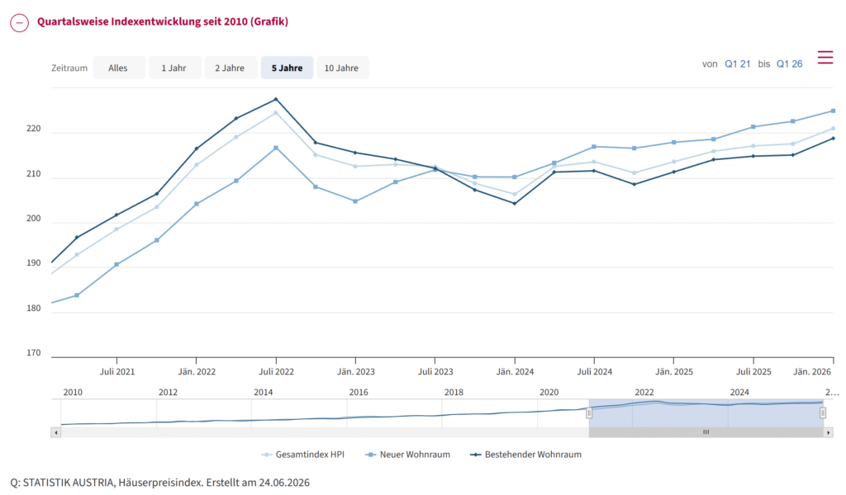Click the y-axis label 170

(x=33, y=353)
